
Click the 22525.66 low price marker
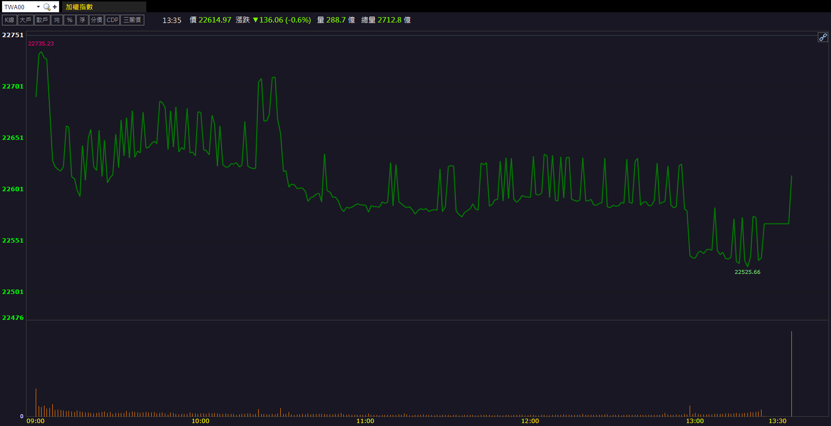point(747,272)
